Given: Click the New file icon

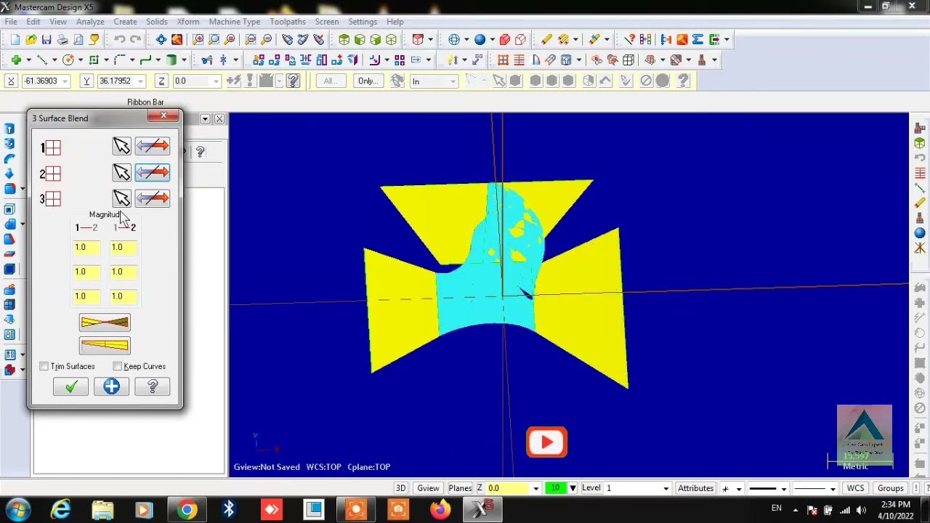Looking at the screenshot, I should (15, 39).
